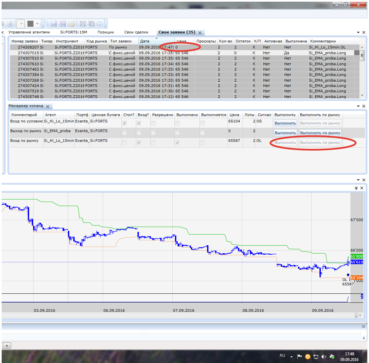Click the chart horizontal scroll handle
The image size is (369, 363).
[356, 315]
